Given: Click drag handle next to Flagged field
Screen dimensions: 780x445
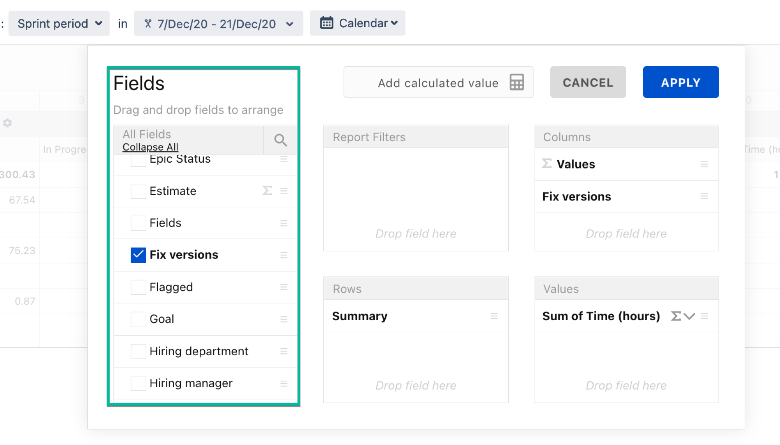Looking at the screenshot, I should (284, 287).
